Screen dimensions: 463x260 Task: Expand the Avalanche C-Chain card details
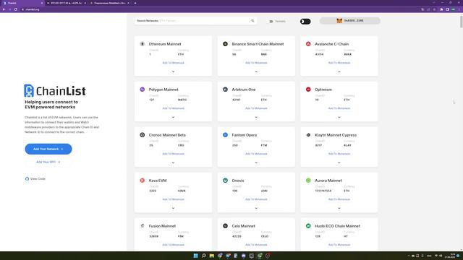(339, 71)
